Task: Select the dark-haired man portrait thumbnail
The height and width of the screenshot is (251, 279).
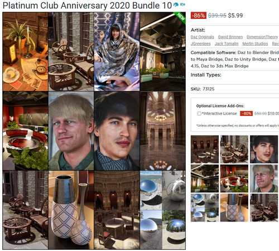Action: tap(264, 149)
